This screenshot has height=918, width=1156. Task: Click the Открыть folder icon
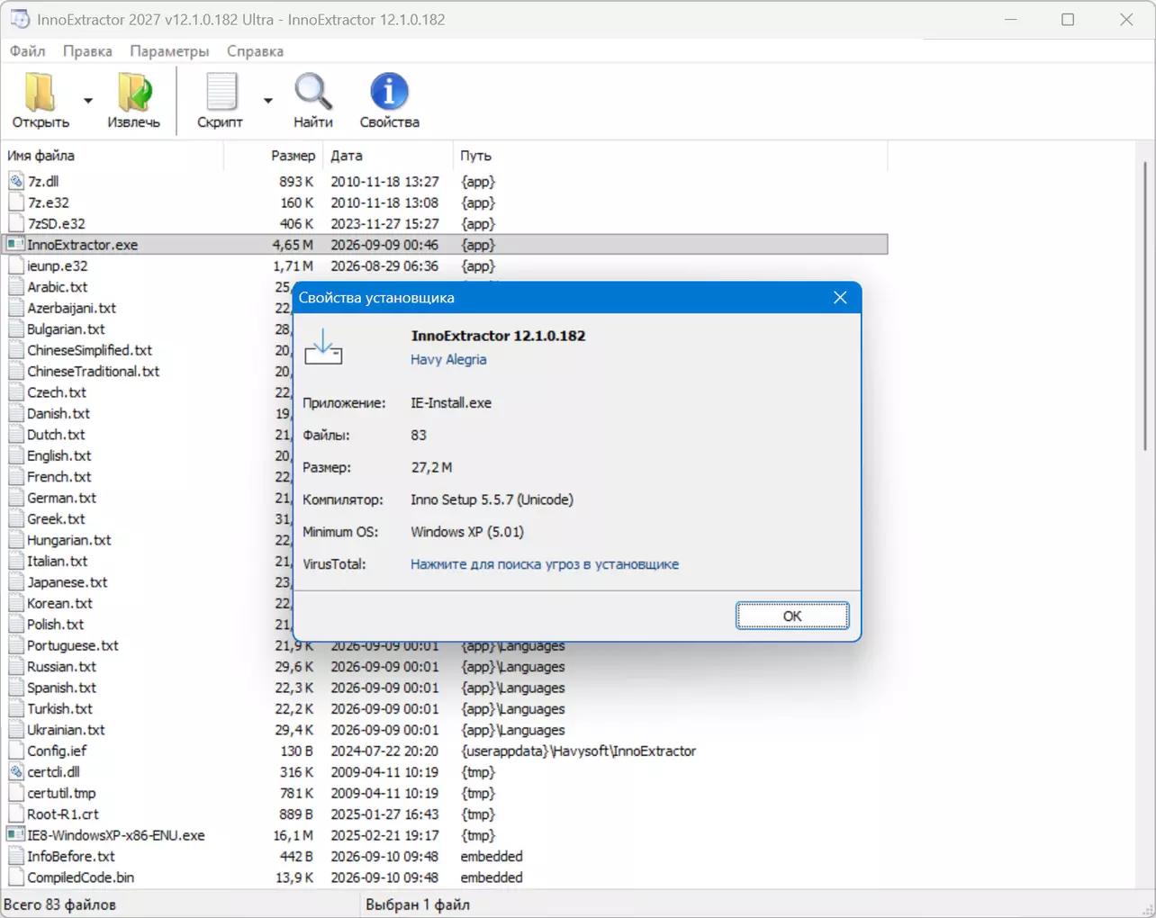pos(41,92)
